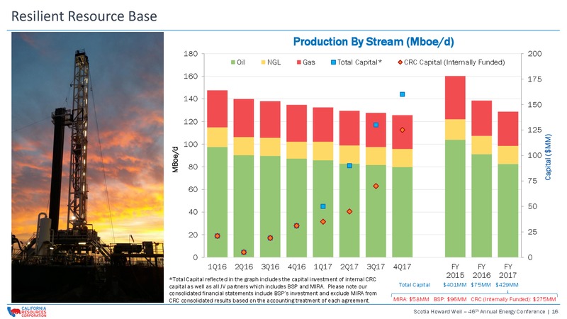
Task: Click 'CRC (Internally Funded): $275MM' text
Action: 513,299
